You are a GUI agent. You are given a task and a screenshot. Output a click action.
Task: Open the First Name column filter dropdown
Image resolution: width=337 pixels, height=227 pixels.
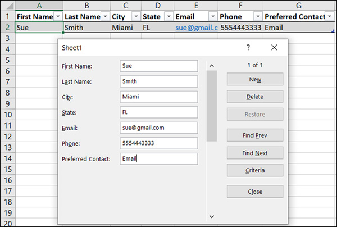[x=57, y=17]
